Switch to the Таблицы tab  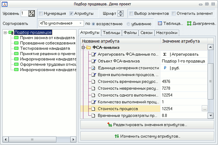pos(111,33)
